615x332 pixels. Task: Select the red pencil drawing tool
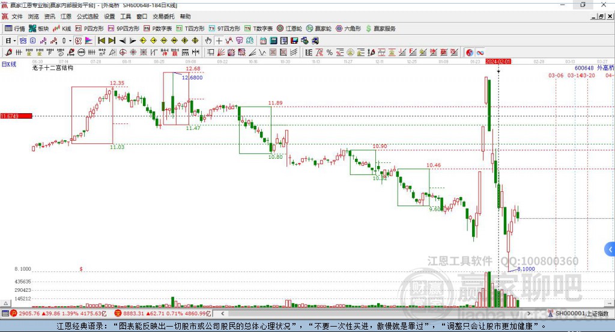pos(8,53)
